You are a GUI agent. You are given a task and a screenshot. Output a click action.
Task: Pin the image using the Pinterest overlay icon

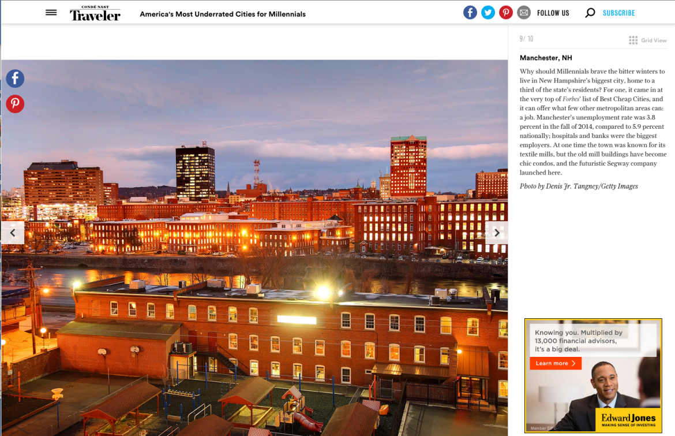14,104
